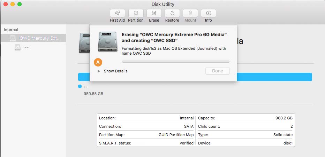The image size is (325, 157).
Task: Click the blue partition usage bar
Action: pyautogui.click(x=274, y=77)
